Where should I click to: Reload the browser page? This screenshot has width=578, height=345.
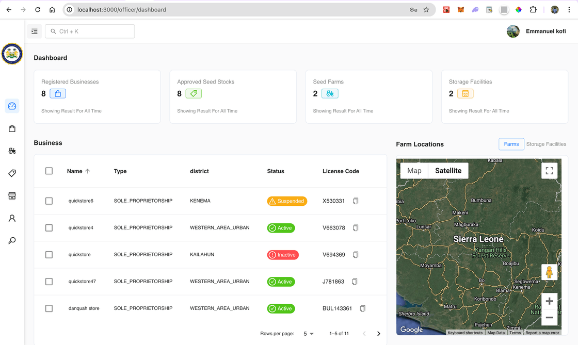[38, 10]
